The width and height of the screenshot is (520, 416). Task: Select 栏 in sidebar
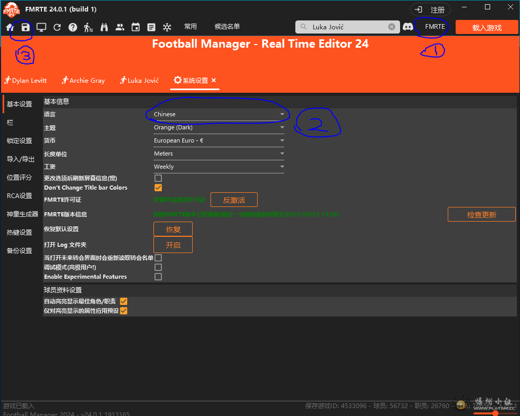pyautogui.click(x=10, y=123)
